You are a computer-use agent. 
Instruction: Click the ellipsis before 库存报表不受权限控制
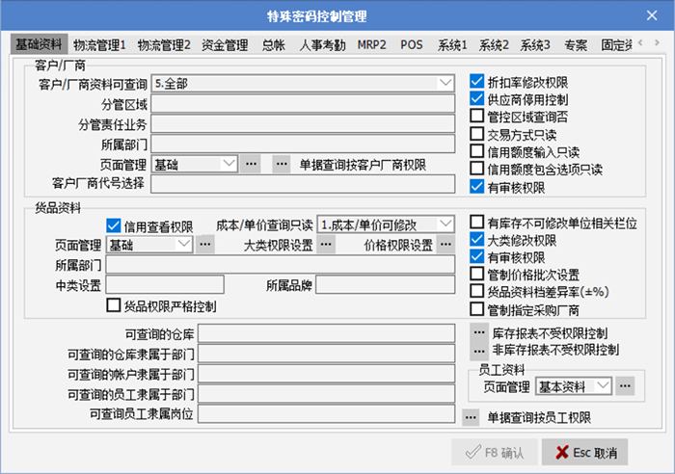pyautogui.click(x=478, y=332)
